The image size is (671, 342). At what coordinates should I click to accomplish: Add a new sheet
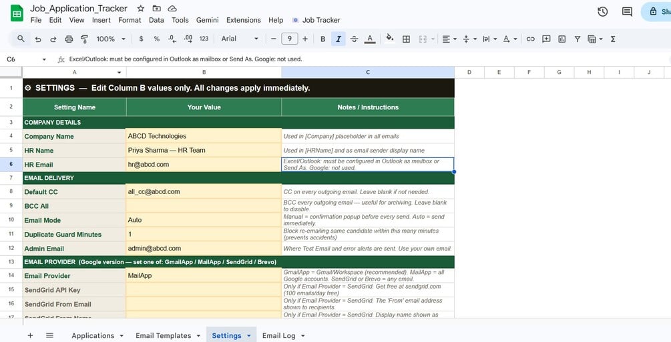pos(31,335)
